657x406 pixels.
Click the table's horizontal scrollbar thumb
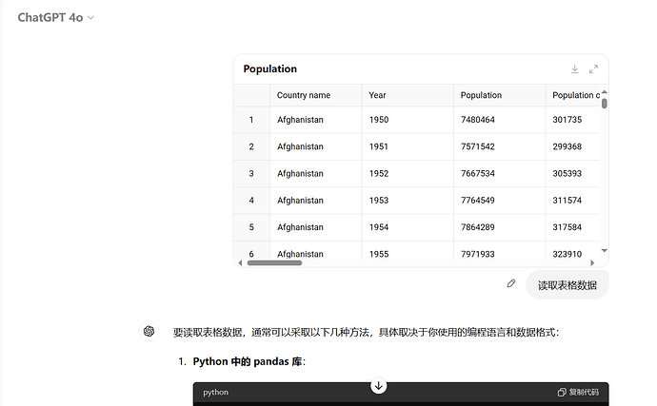click(x=274, y=262)
